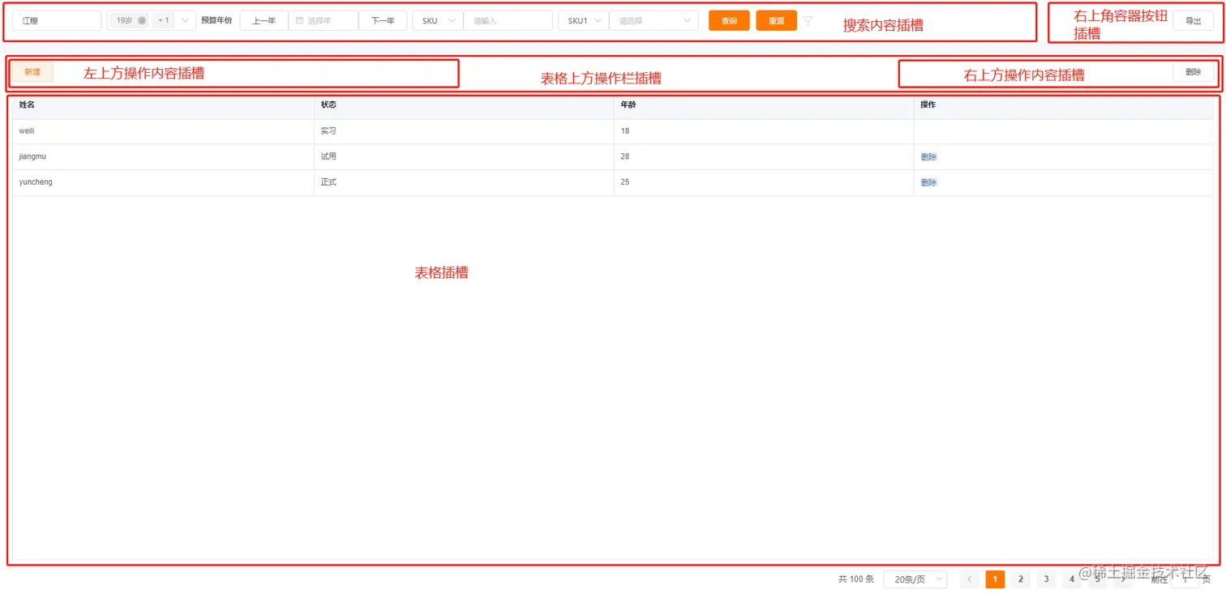Open the 20条/页 page size dropdown
Viewport: 1226px width, 598px height.
tap(915, 579)
